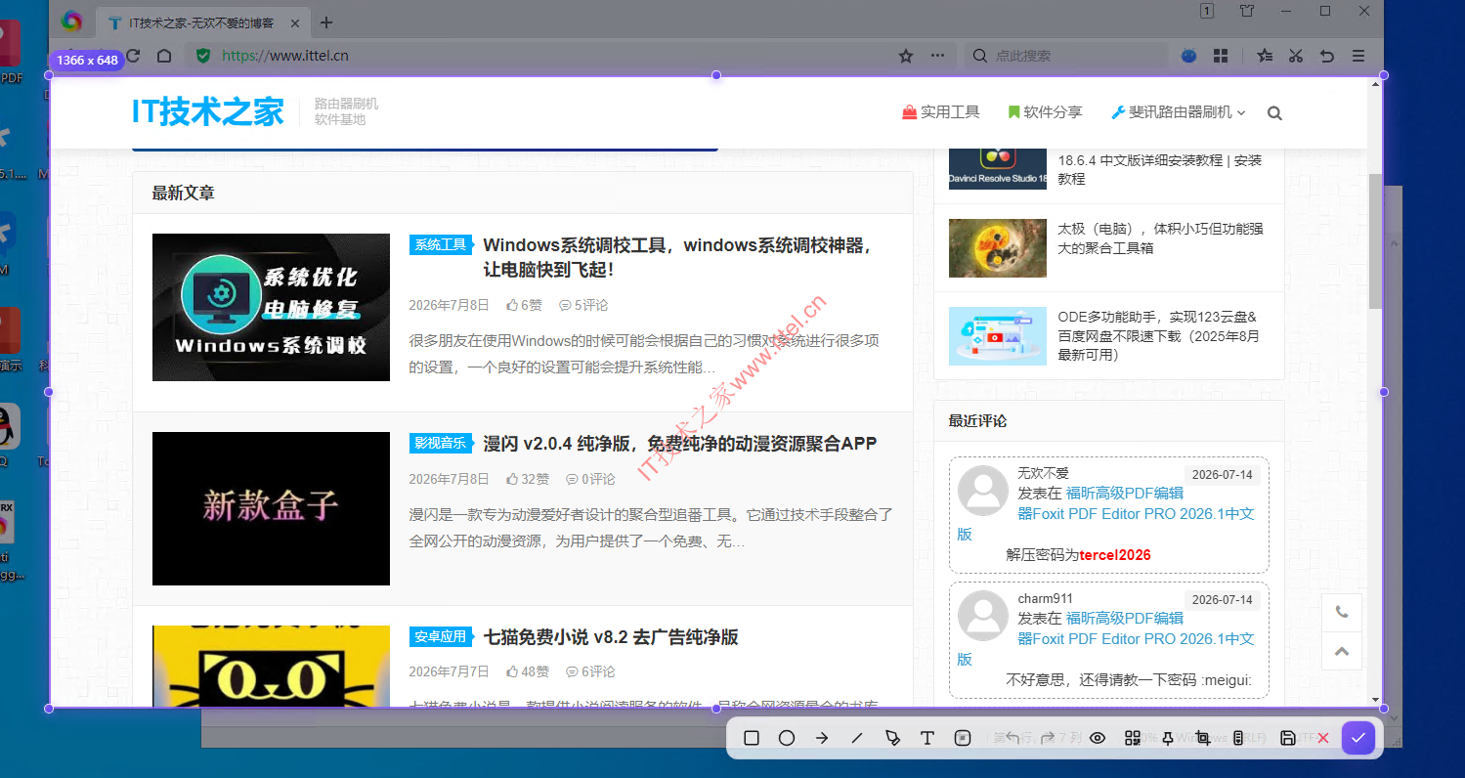Switch to the IT技术之家 browser tab
The height and width of the screenshot is (778, 1465).
tap(202, 22)
